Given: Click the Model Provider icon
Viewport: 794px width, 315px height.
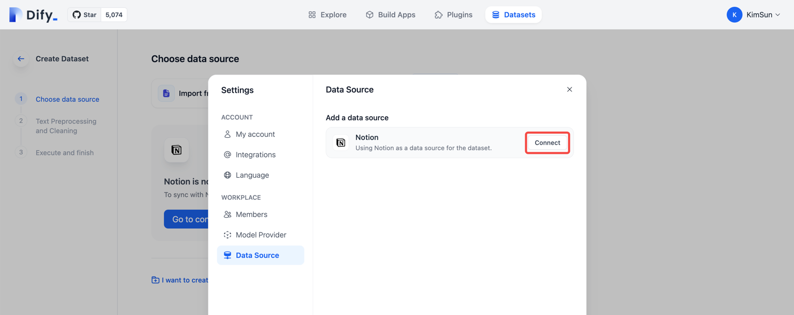Looking at the screenshot, I should [227, 235].
